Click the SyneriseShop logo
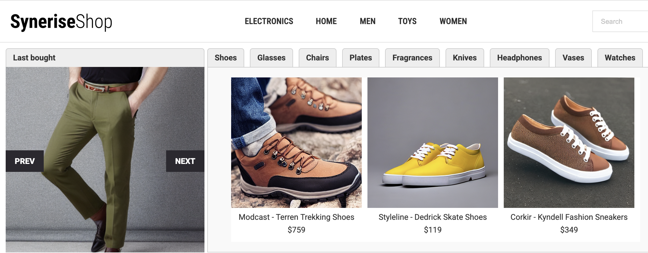The image size is (648, 253). (x=61, y=22)
